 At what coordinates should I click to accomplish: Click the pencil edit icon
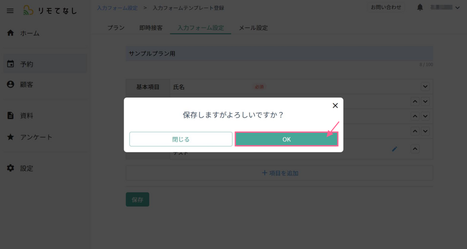394,149
